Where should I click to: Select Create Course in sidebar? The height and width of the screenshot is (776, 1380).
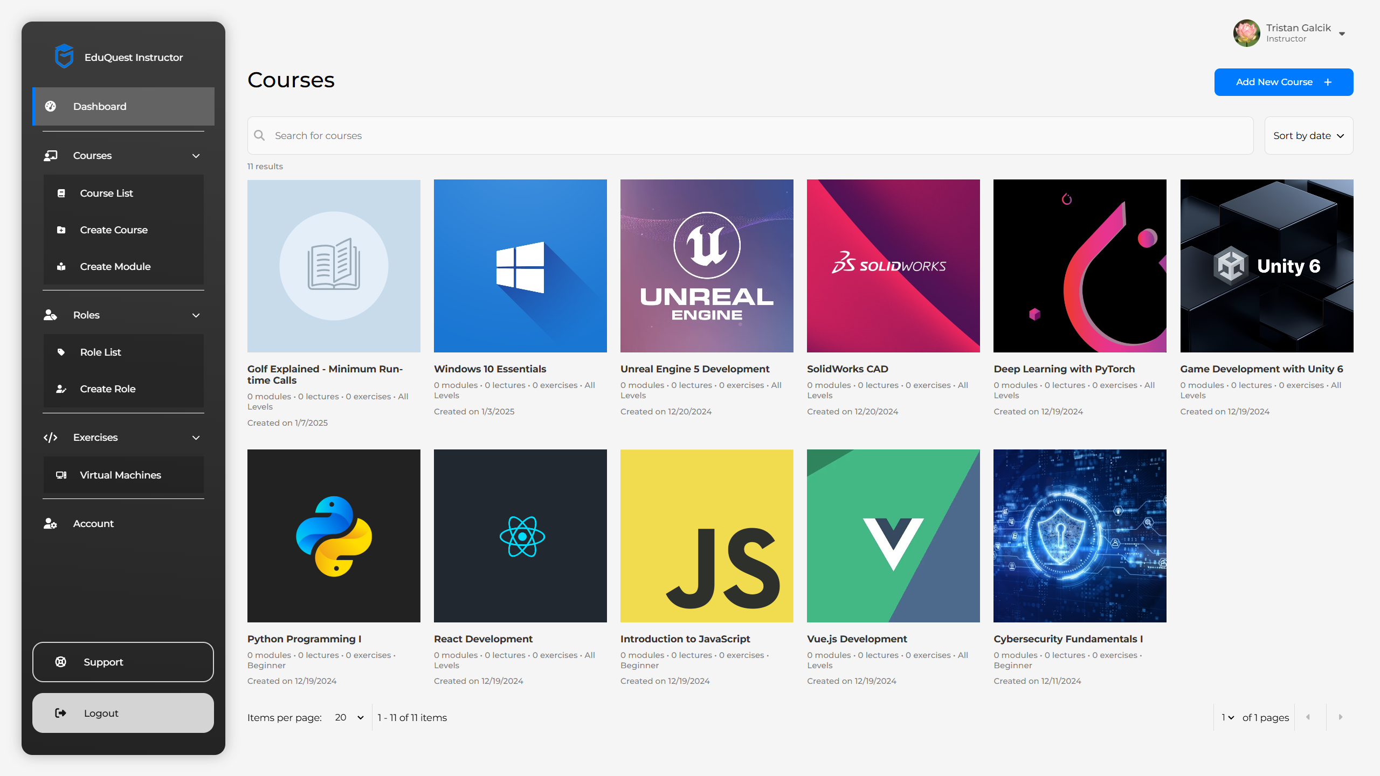(123, 230)
